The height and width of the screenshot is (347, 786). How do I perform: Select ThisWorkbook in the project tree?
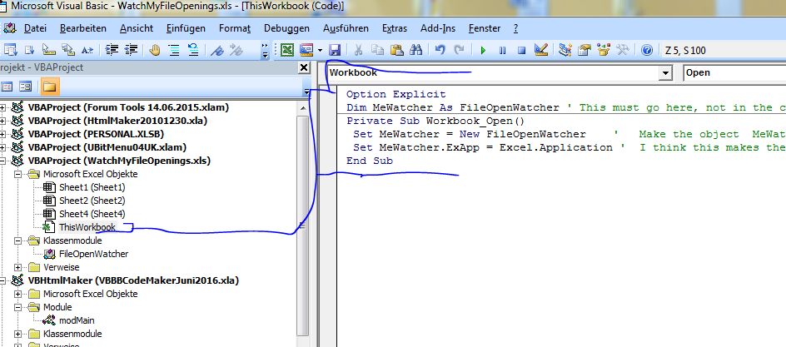(87, 227)
